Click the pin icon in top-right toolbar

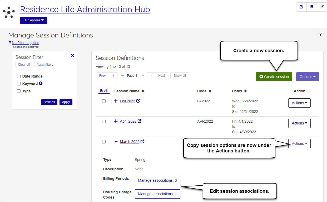click(322, 7)
